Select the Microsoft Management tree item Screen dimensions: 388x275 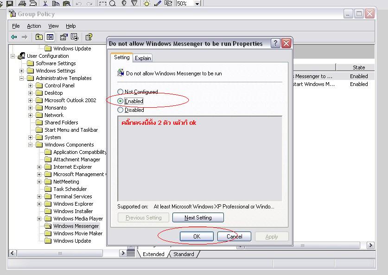[79, 174]
